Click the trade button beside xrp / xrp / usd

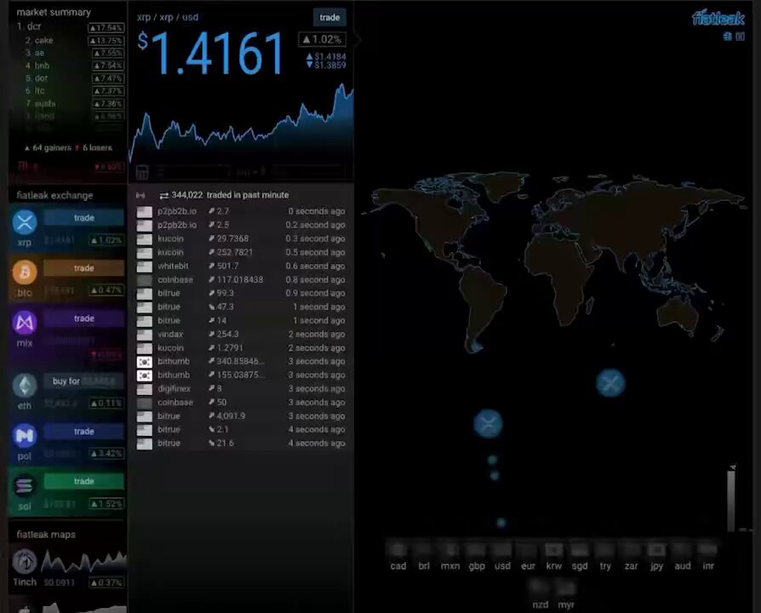tap(329, 18)
